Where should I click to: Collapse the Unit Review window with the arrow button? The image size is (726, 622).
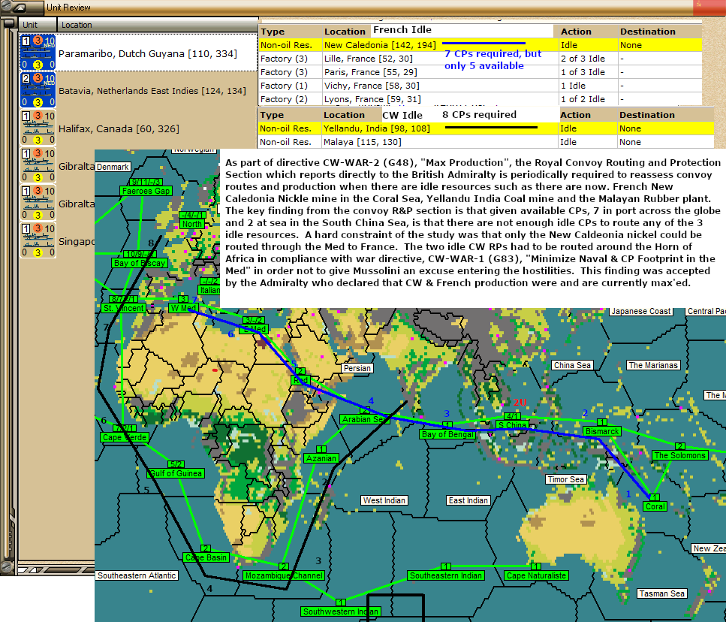[22, 8]
